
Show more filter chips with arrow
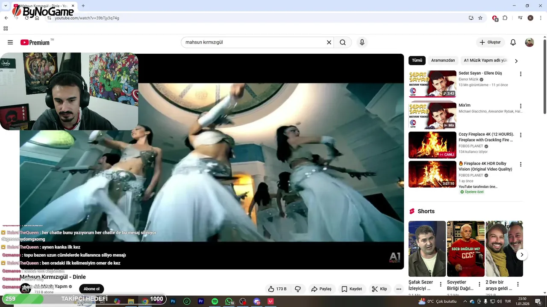pyautogui.click(x=516, y=61)
